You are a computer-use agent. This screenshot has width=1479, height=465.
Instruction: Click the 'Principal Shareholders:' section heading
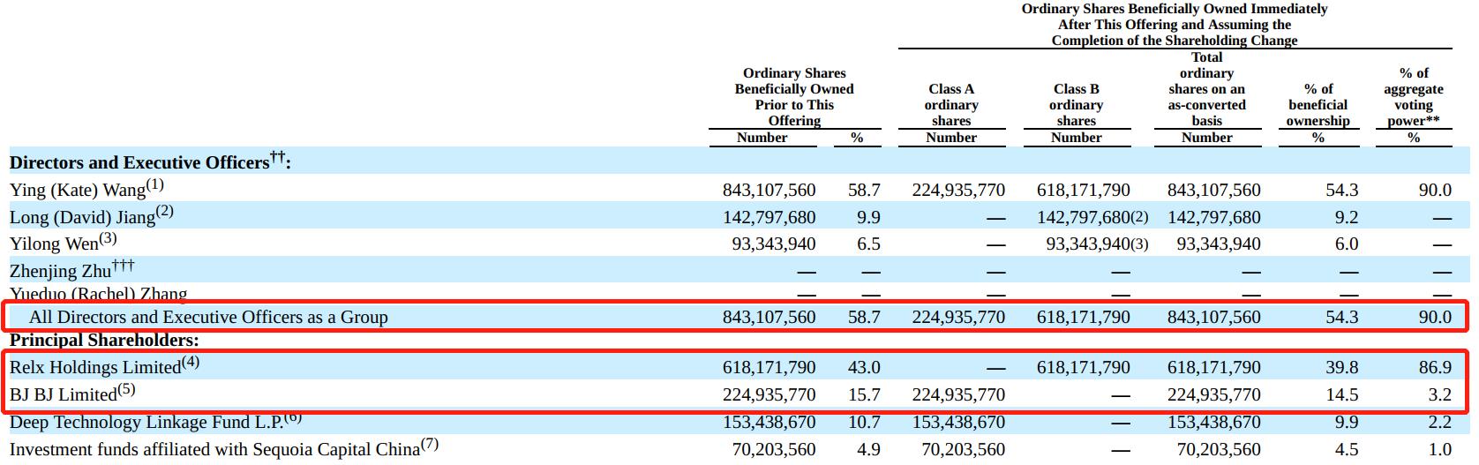tap(104, 341)
